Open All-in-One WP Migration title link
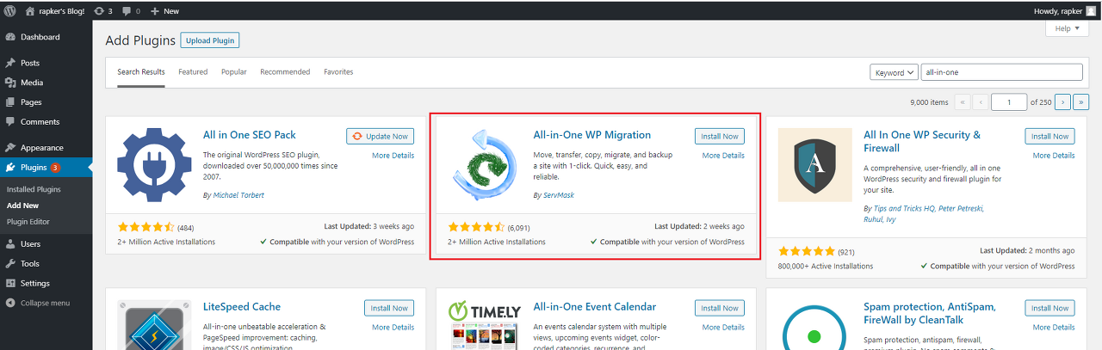Screen dimensions: 1102x350 point(592,135)
